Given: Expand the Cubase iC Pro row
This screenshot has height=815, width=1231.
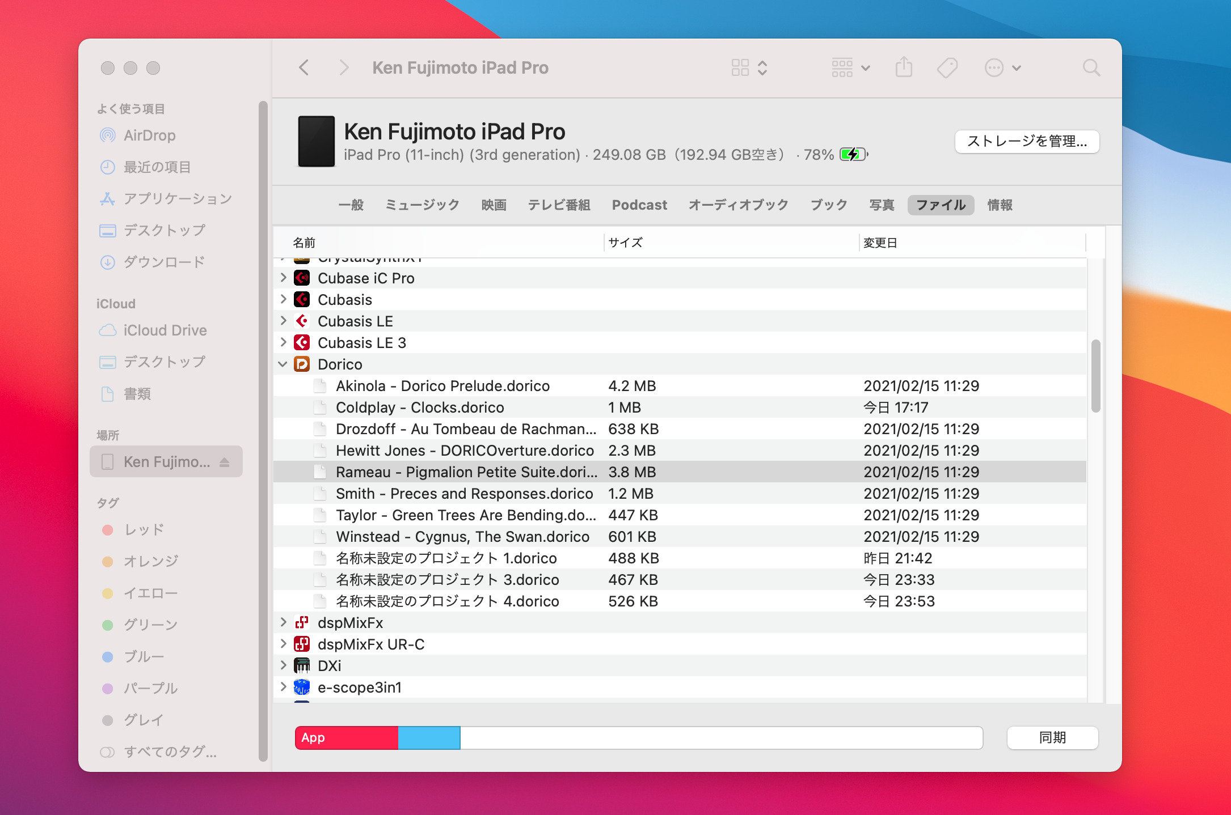Looking at the screenshot, I should pyautogui.click(x=283, y=278).
